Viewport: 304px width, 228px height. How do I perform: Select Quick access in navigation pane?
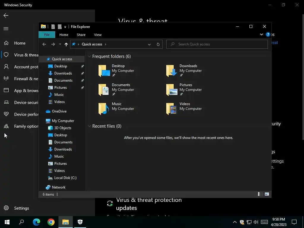(62, 59)
